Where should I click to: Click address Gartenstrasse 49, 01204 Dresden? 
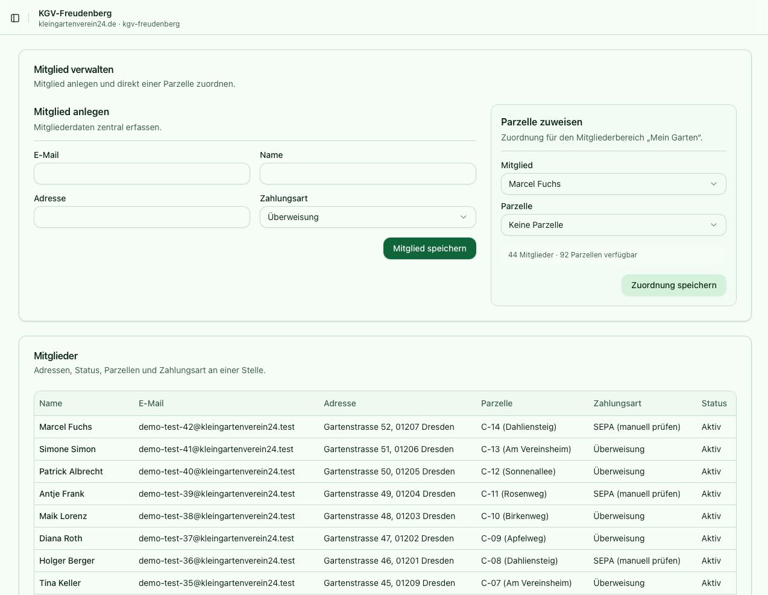(x=389, y=494)
